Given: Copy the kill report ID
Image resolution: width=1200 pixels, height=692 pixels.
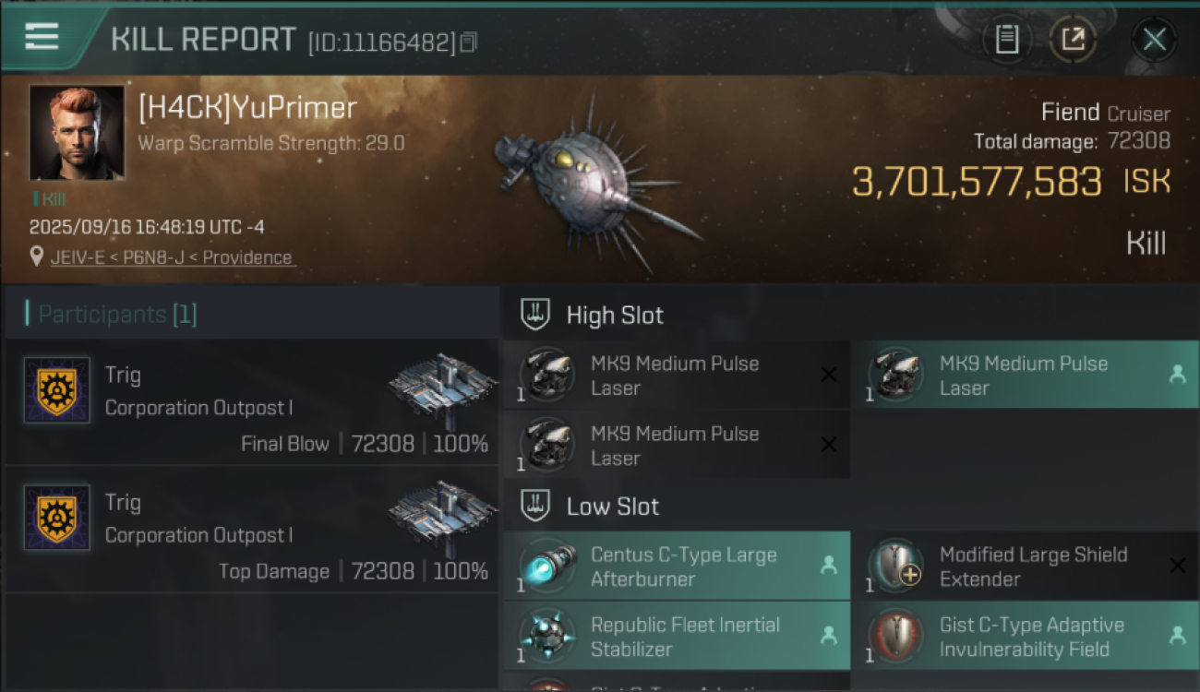Looking at the screenshot, I should (x=469, y=42).
